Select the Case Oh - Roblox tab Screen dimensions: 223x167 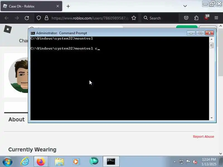click(x=31, y=6)
